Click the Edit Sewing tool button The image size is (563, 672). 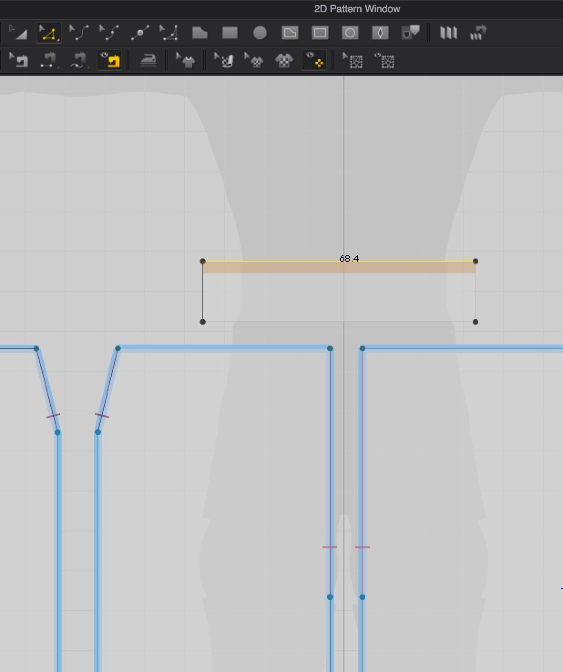[x=18, y=60]
